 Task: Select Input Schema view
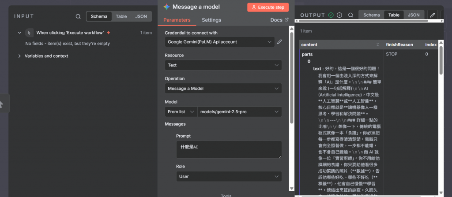[x=99, y=16]
